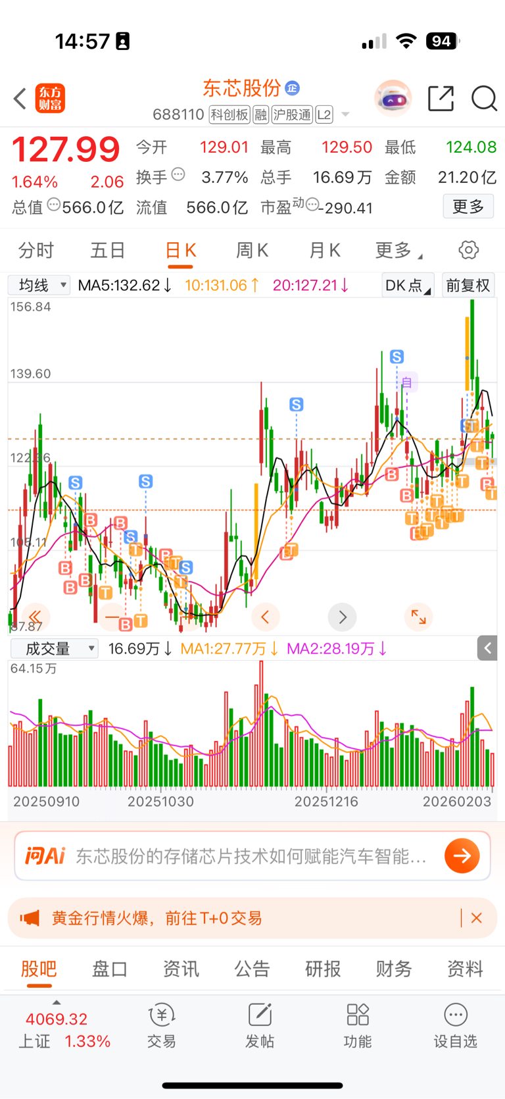The image size is (505, 1099).
Task: Tap the megaphone icon on the banner
Action: click(x=30, y=918)
